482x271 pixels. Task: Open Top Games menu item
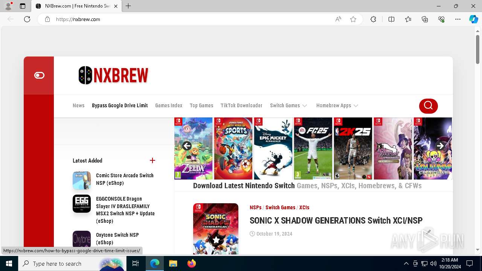coord(201,105)
